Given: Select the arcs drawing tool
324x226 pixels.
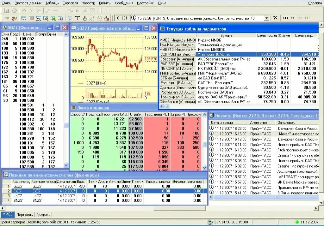Looking at the screenshot, I should coord(70,11).
